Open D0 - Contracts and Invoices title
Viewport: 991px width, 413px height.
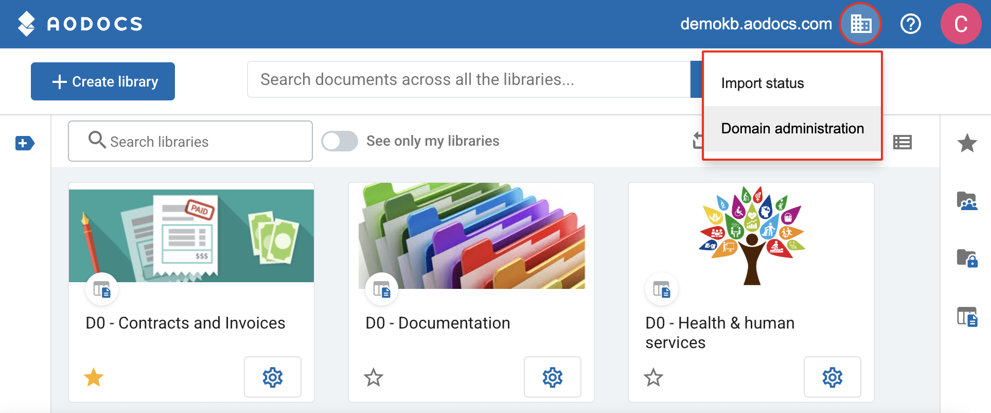click(185, 323)
